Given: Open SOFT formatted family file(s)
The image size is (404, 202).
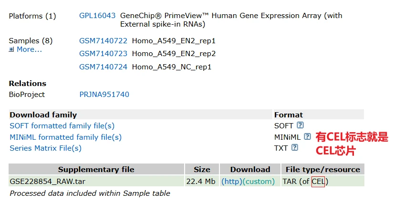Looking at the screenshot, I should point(62,126).
